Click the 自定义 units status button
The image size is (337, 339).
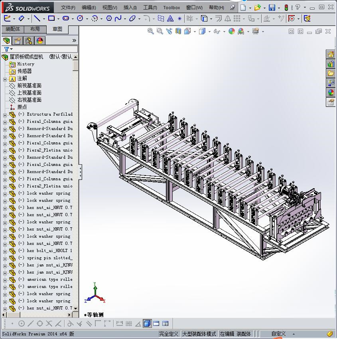[278, 334]
